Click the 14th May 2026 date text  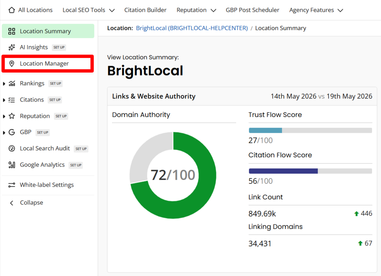[293, 96]
